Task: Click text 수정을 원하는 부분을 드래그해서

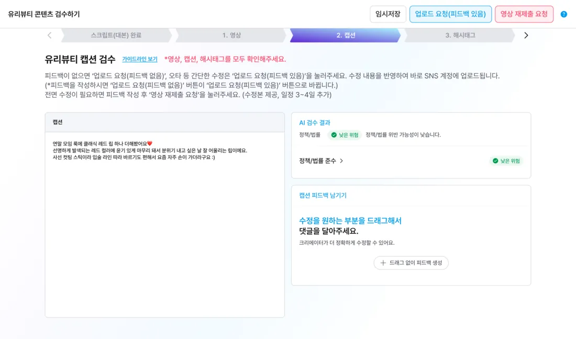Action: [350, 221]
